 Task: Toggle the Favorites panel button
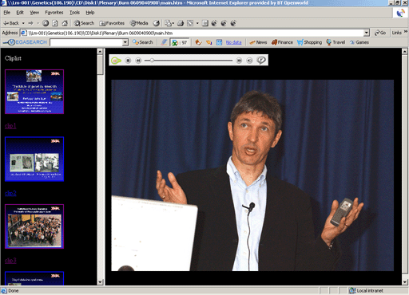tap(112, 23)
